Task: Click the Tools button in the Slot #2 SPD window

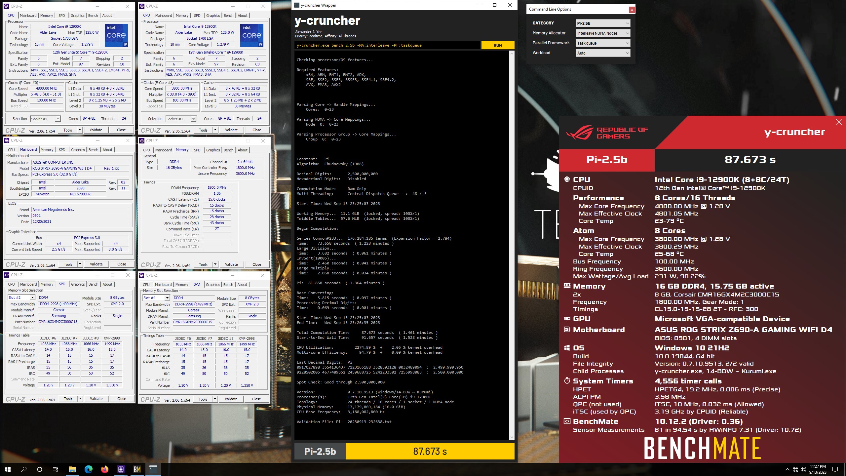Action: (x=68, y=399)
